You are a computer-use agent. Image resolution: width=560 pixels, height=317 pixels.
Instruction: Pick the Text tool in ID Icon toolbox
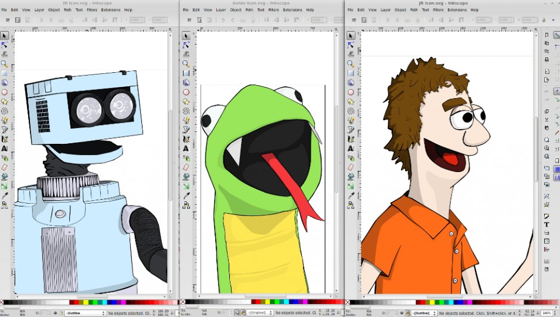(5, 148)
